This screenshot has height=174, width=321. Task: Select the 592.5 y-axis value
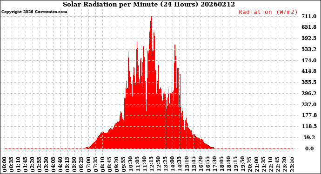point(309,38)
